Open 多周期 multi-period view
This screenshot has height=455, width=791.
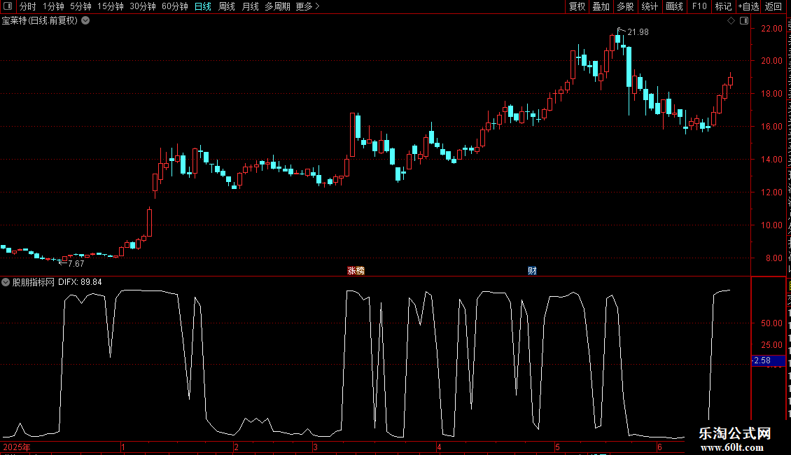point(277,6)
